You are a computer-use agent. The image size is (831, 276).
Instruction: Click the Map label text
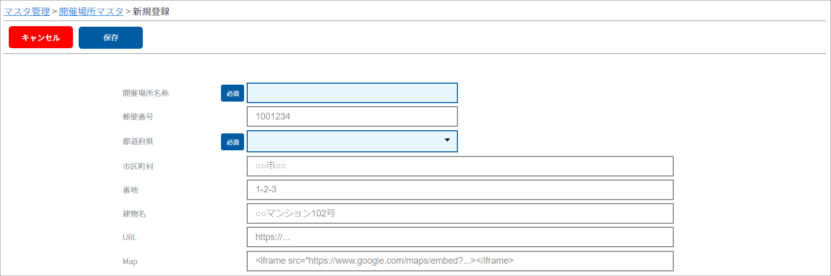point(130,261)
